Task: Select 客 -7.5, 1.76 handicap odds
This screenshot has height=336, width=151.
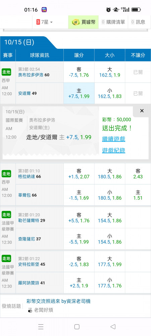Action: (x=79, y=72)
